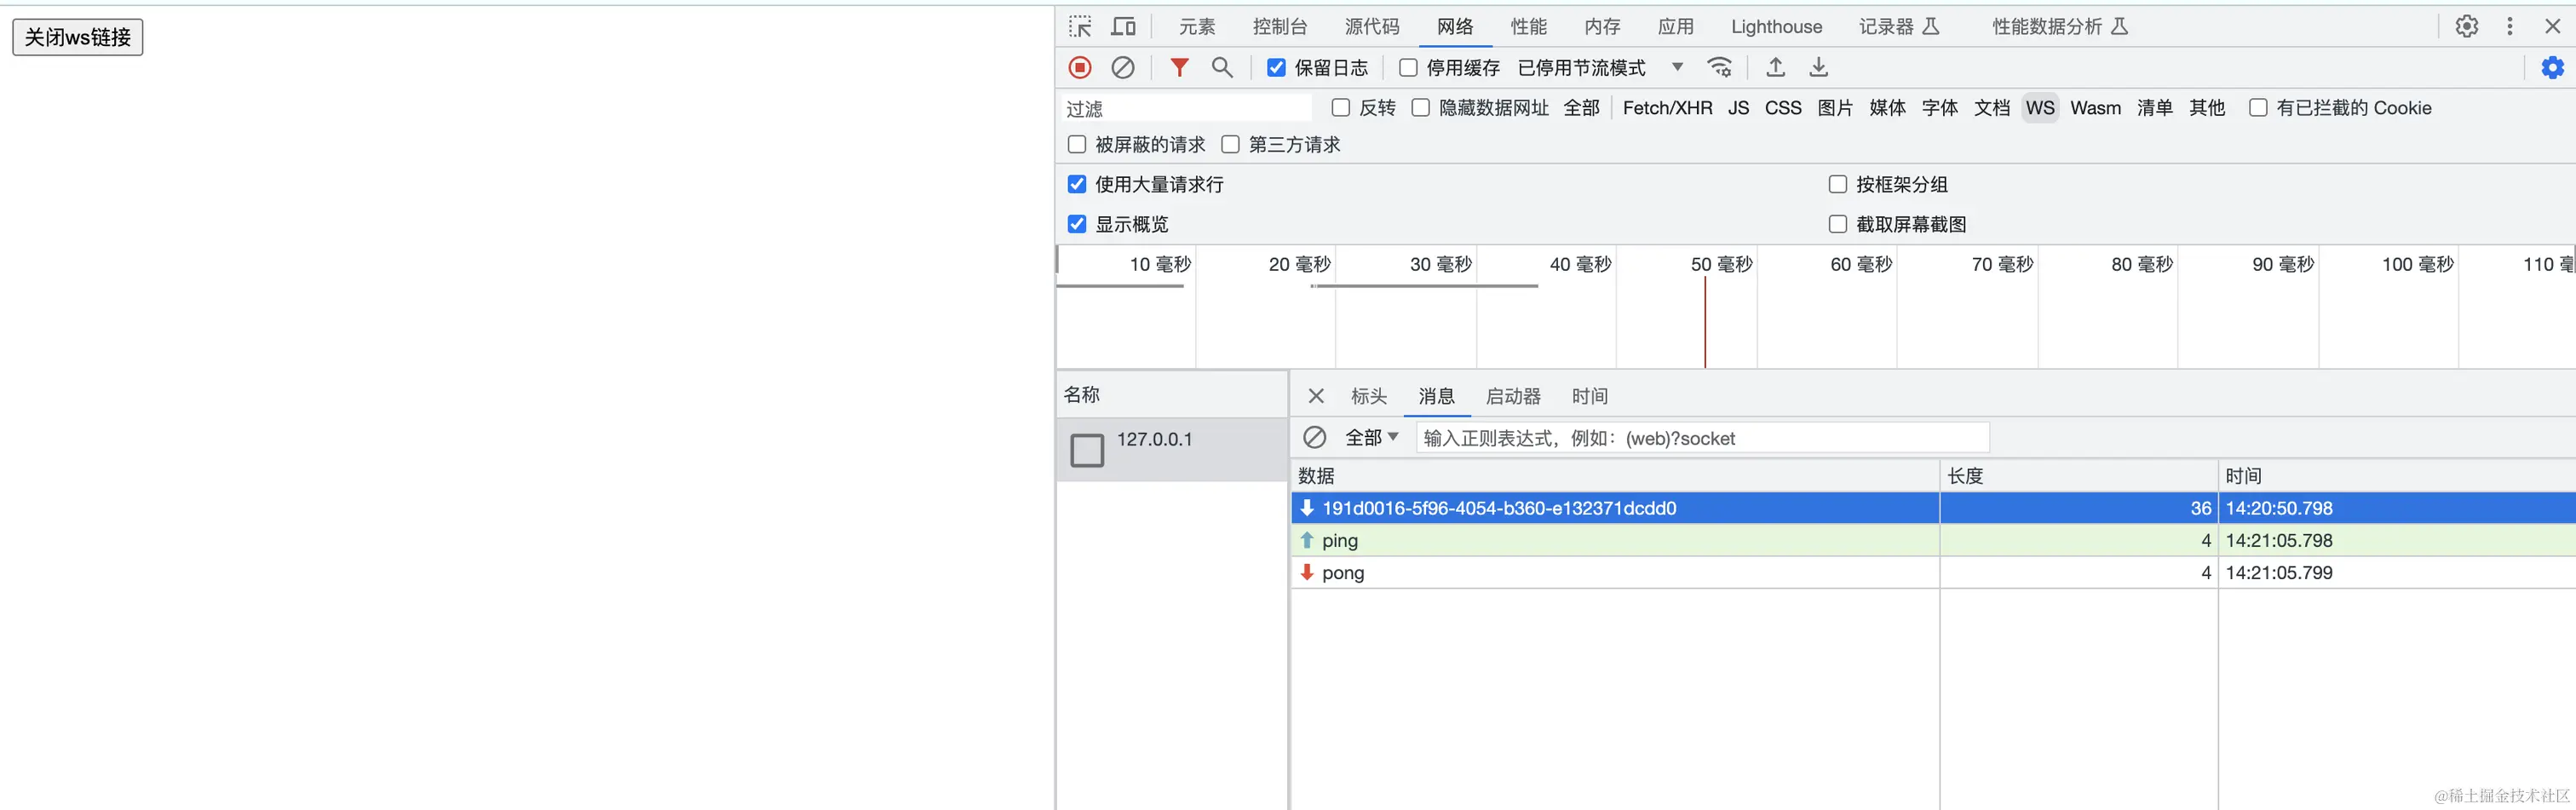Viewport: 2576px width, 810px height.
Task: Switch to the 性能 Performance tab
Action: click(x=1529, y=26)
